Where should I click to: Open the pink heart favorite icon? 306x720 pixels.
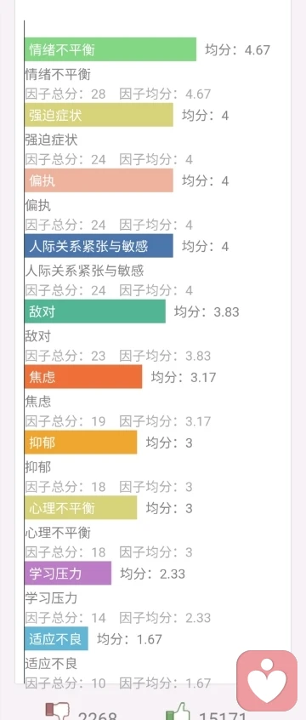(x=267, y=681)
